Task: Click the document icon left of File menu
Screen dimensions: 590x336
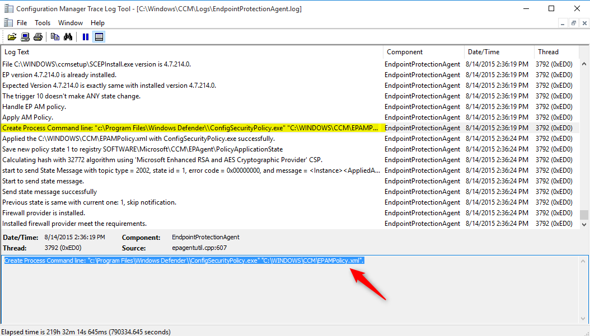Action: pyautogui.click(x=8, y=23)
